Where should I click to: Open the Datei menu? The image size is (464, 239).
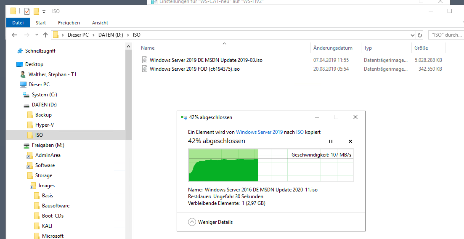tap(18, 23)
